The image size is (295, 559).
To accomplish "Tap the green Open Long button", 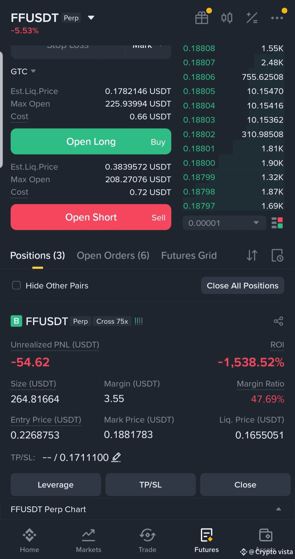I will pos(91,141).
